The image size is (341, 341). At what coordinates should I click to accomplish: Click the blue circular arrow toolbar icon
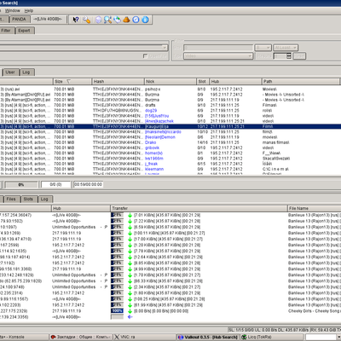136,20
